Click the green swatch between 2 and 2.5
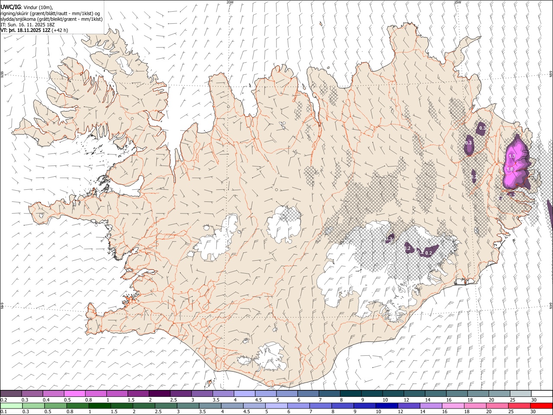Screen dimensions: 553x415 click(143, 405)
